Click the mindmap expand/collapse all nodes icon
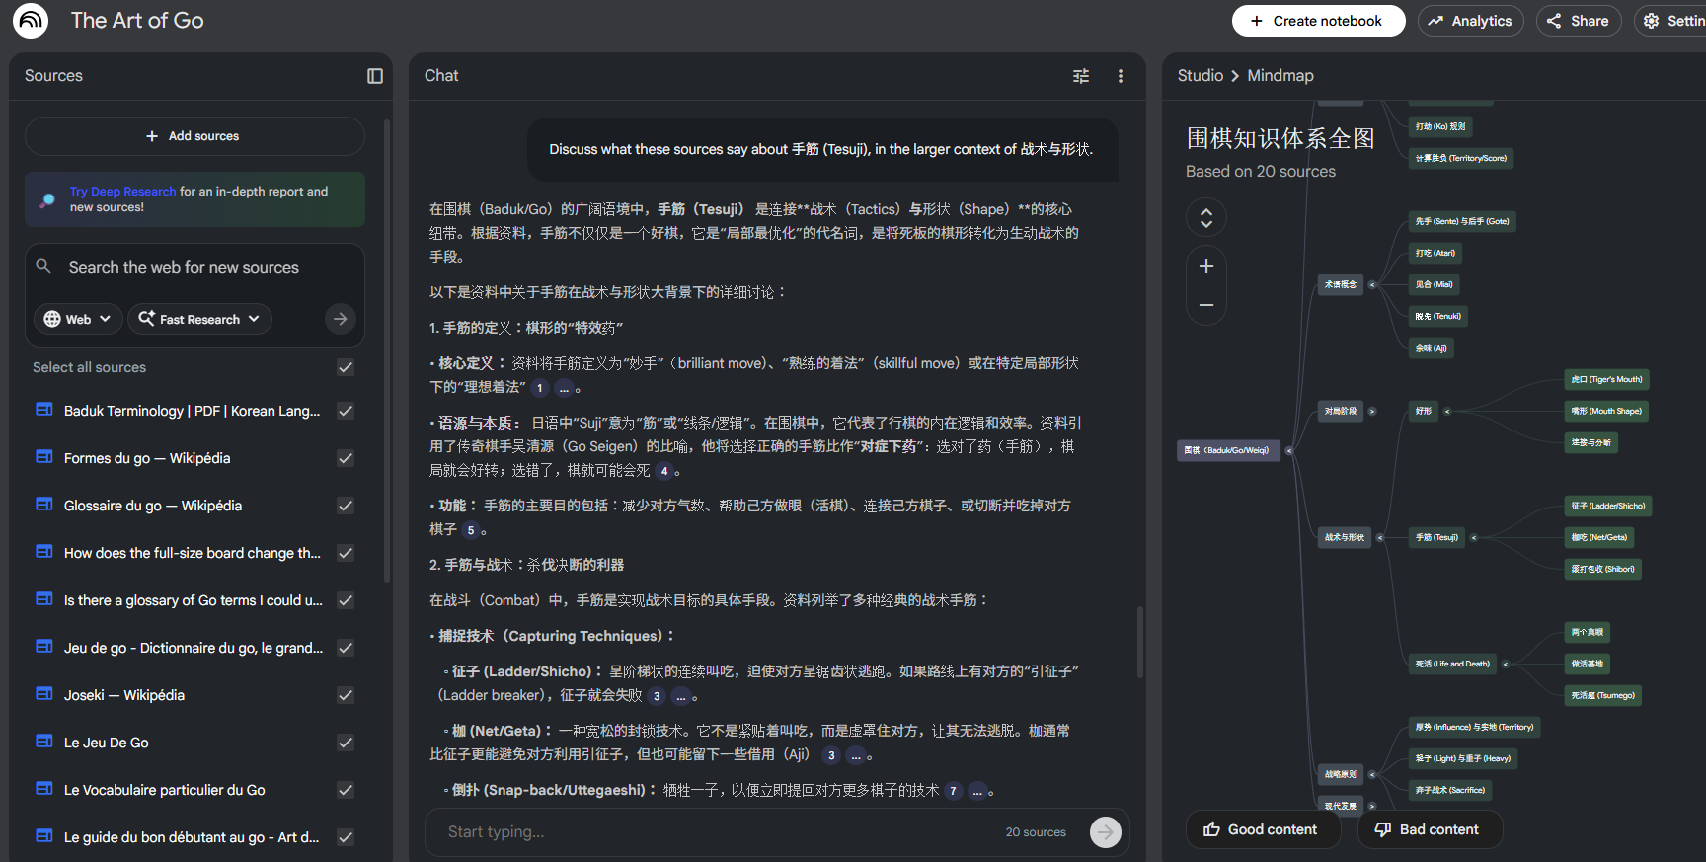This screenshot has width=1706, height=862. tap(1206, 217)
